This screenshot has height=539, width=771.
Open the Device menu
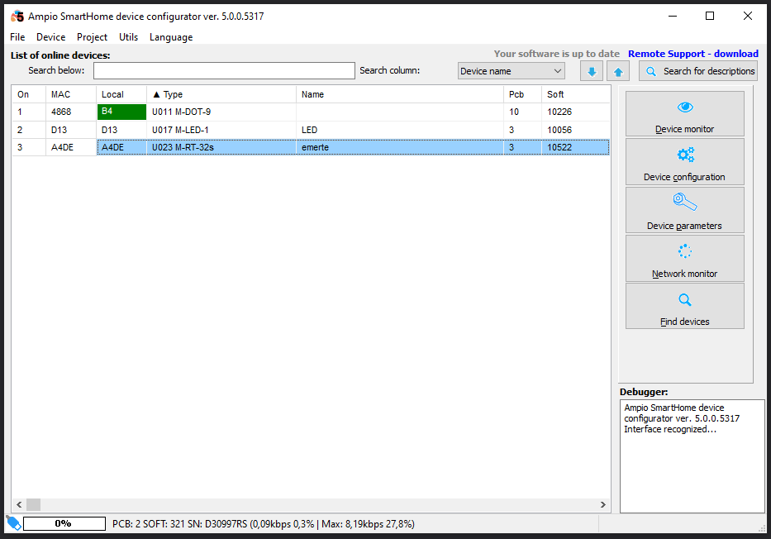50,37
